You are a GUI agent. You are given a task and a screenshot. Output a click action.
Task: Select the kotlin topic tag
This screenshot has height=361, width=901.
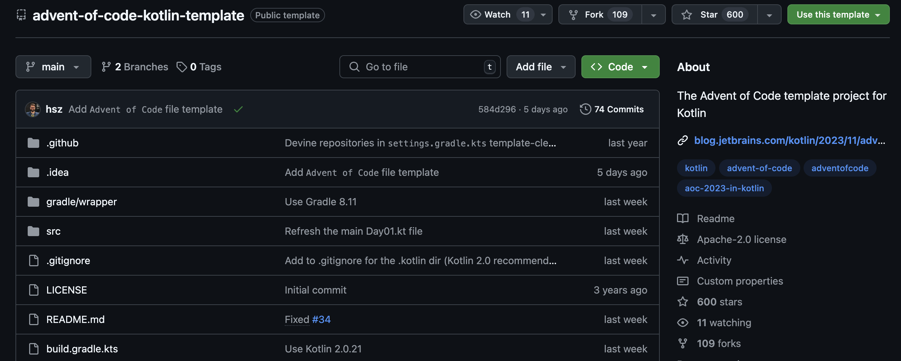696,168
